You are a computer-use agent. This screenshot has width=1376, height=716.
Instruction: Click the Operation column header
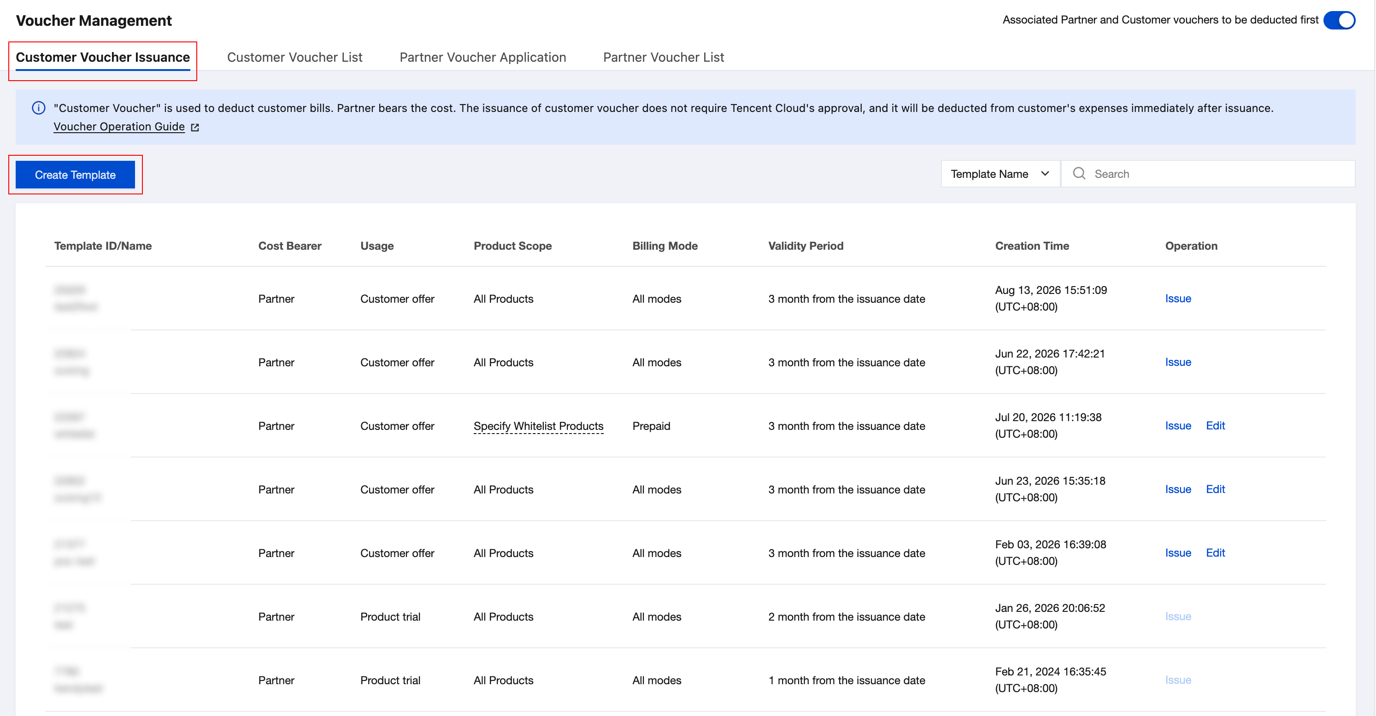click(1191, 246)
